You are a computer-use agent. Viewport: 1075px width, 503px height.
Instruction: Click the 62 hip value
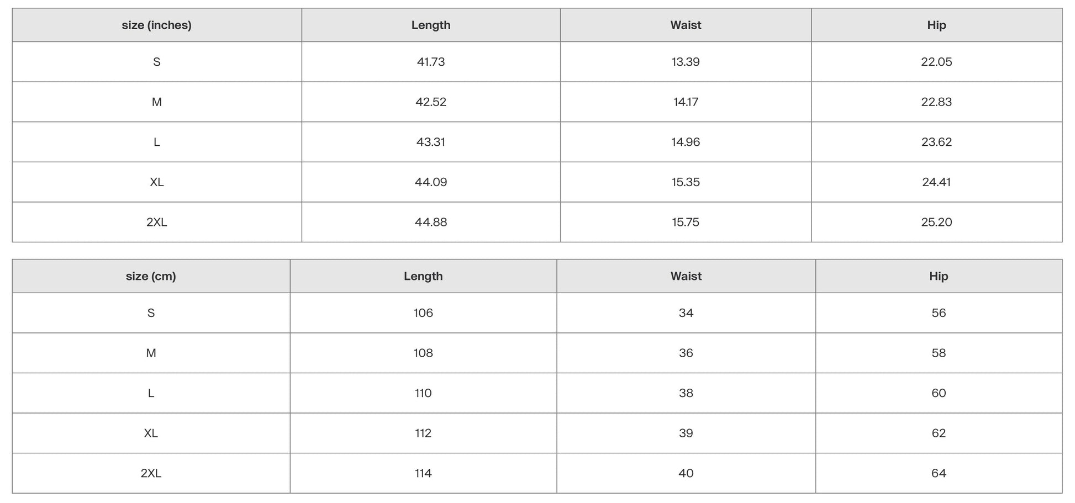[x=939, y=433]
